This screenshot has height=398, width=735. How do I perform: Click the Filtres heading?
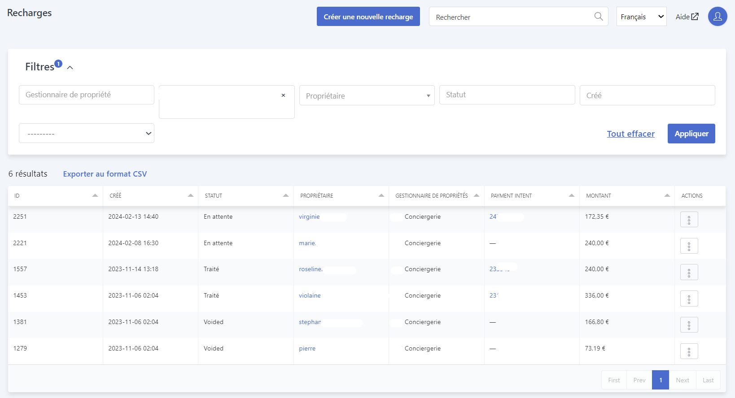[x=39, y=67]
